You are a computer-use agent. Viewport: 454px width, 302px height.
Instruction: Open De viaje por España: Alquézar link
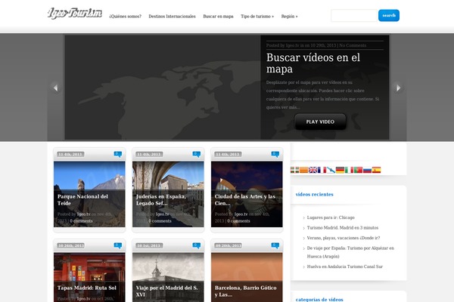coord(350,252)
